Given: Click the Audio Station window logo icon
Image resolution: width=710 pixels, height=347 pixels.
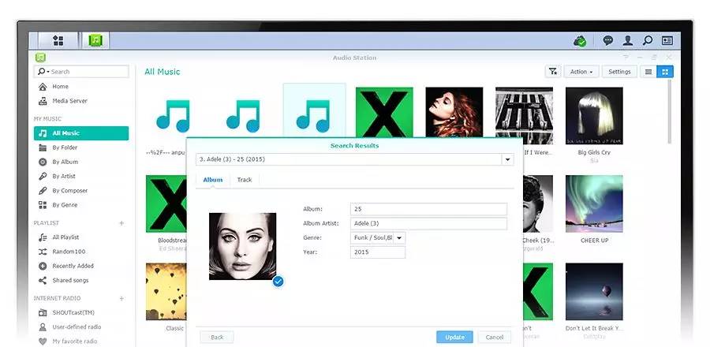Looking at the screenshot, I should (x=40, y=58).
